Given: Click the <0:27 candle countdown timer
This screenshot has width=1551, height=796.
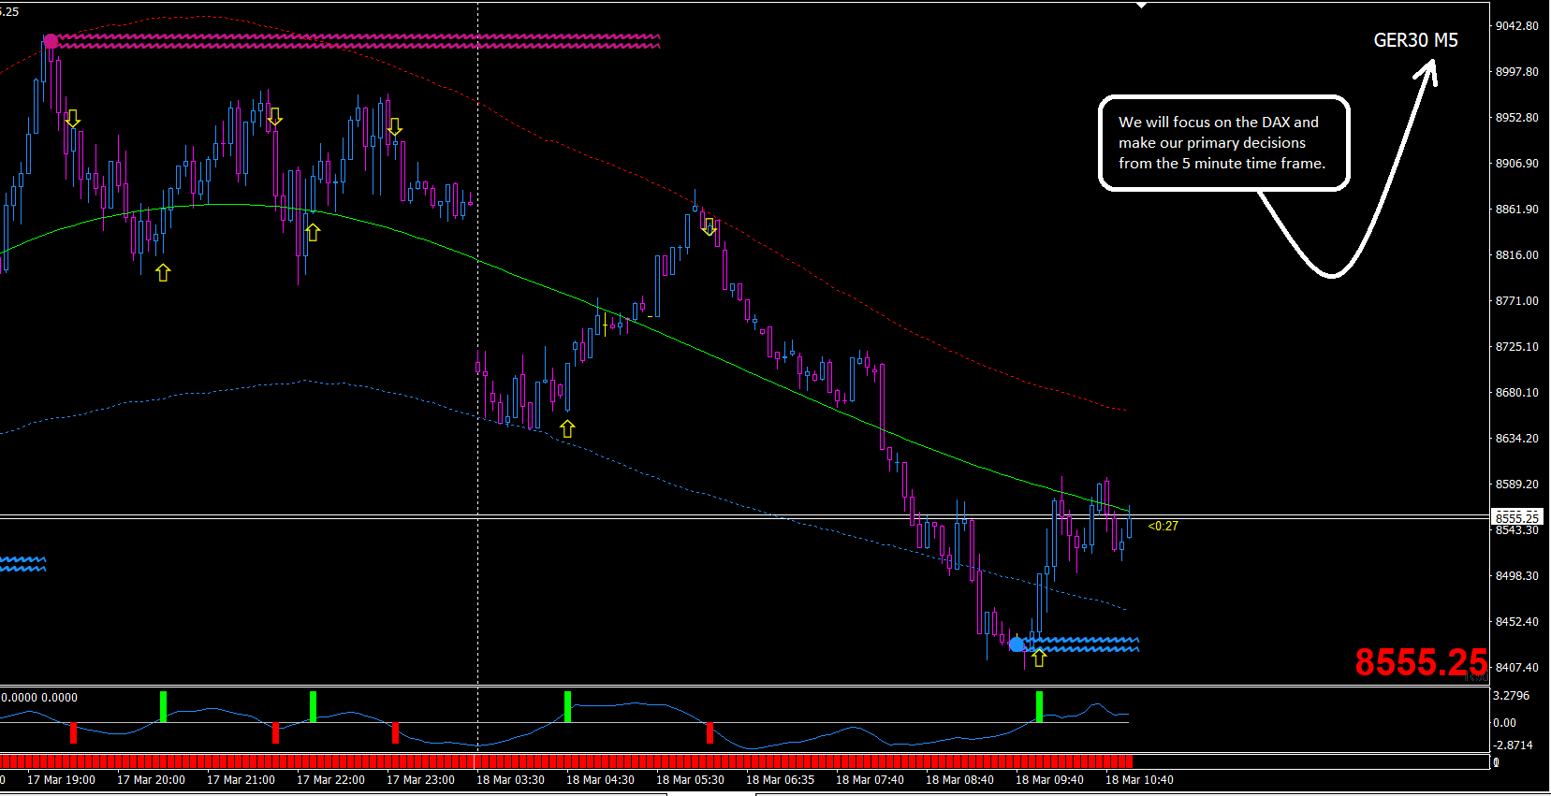Looking at the screenshot, I should tap(1163, 527).
